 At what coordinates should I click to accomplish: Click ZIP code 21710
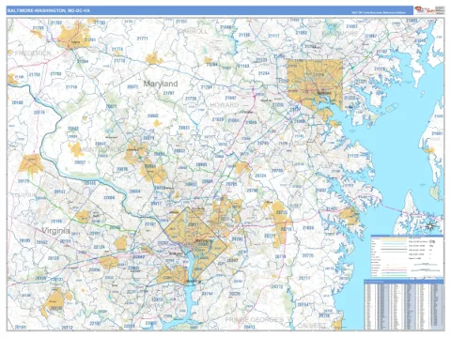click(x=71, y=86)
